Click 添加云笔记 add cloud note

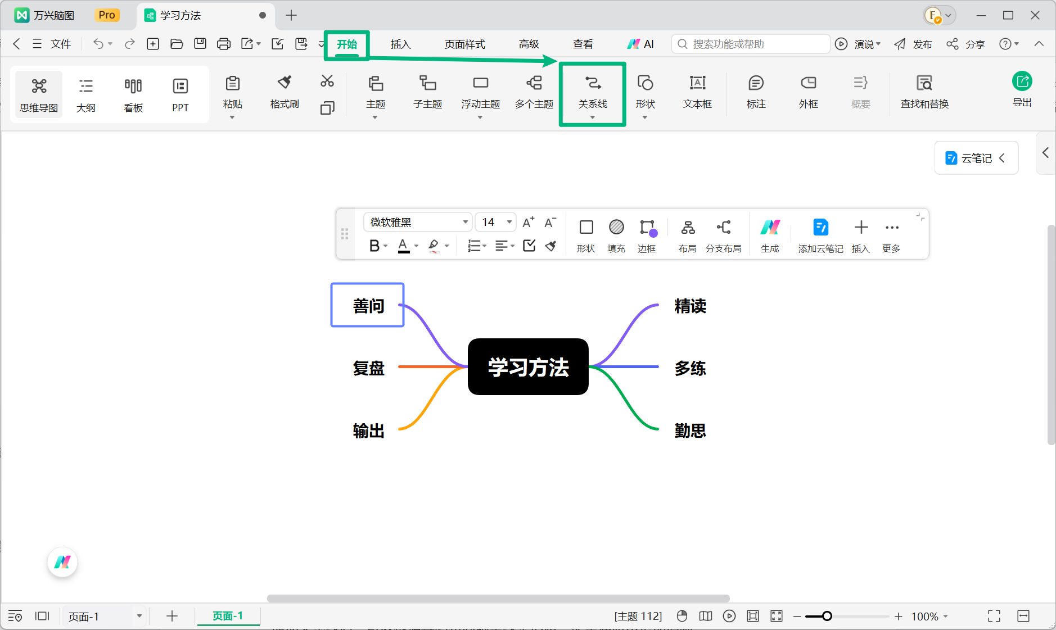pyautogui.click(x=820, y=236)
